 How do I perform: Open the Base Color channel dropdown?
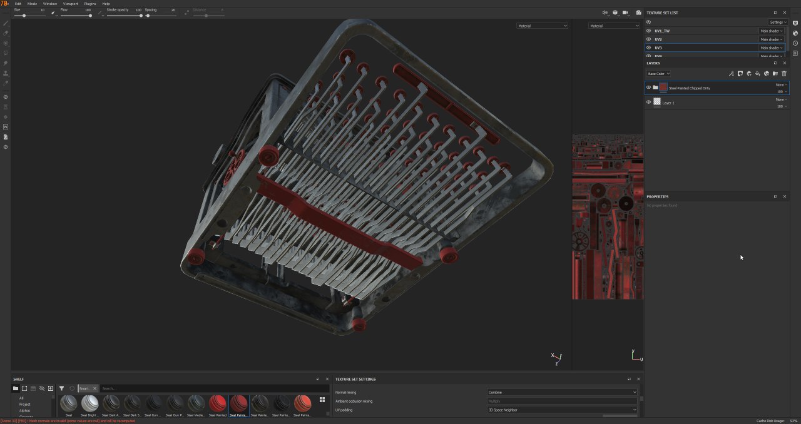[658, 74]
